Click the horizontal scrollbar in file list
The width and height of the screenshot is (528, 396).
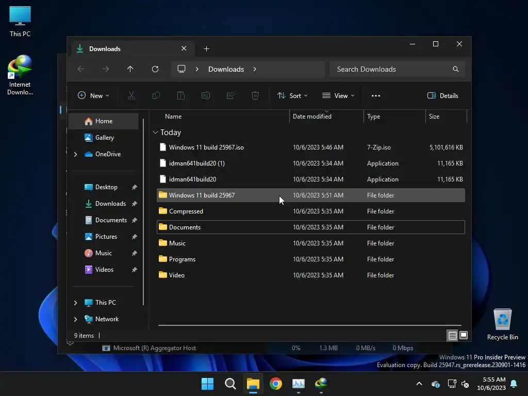click(310, 325)
